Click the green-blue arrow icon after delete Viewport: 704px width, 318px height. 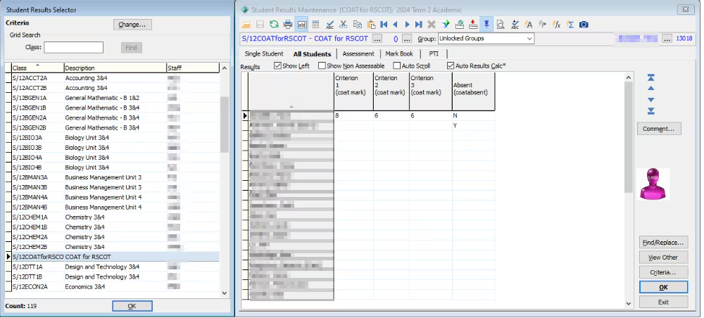pyautogui.click(x=446, y=25)
